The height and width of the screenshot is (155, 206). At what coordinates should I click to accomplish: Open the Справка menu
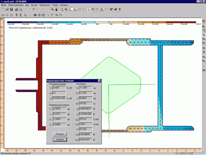click(64, 5)
